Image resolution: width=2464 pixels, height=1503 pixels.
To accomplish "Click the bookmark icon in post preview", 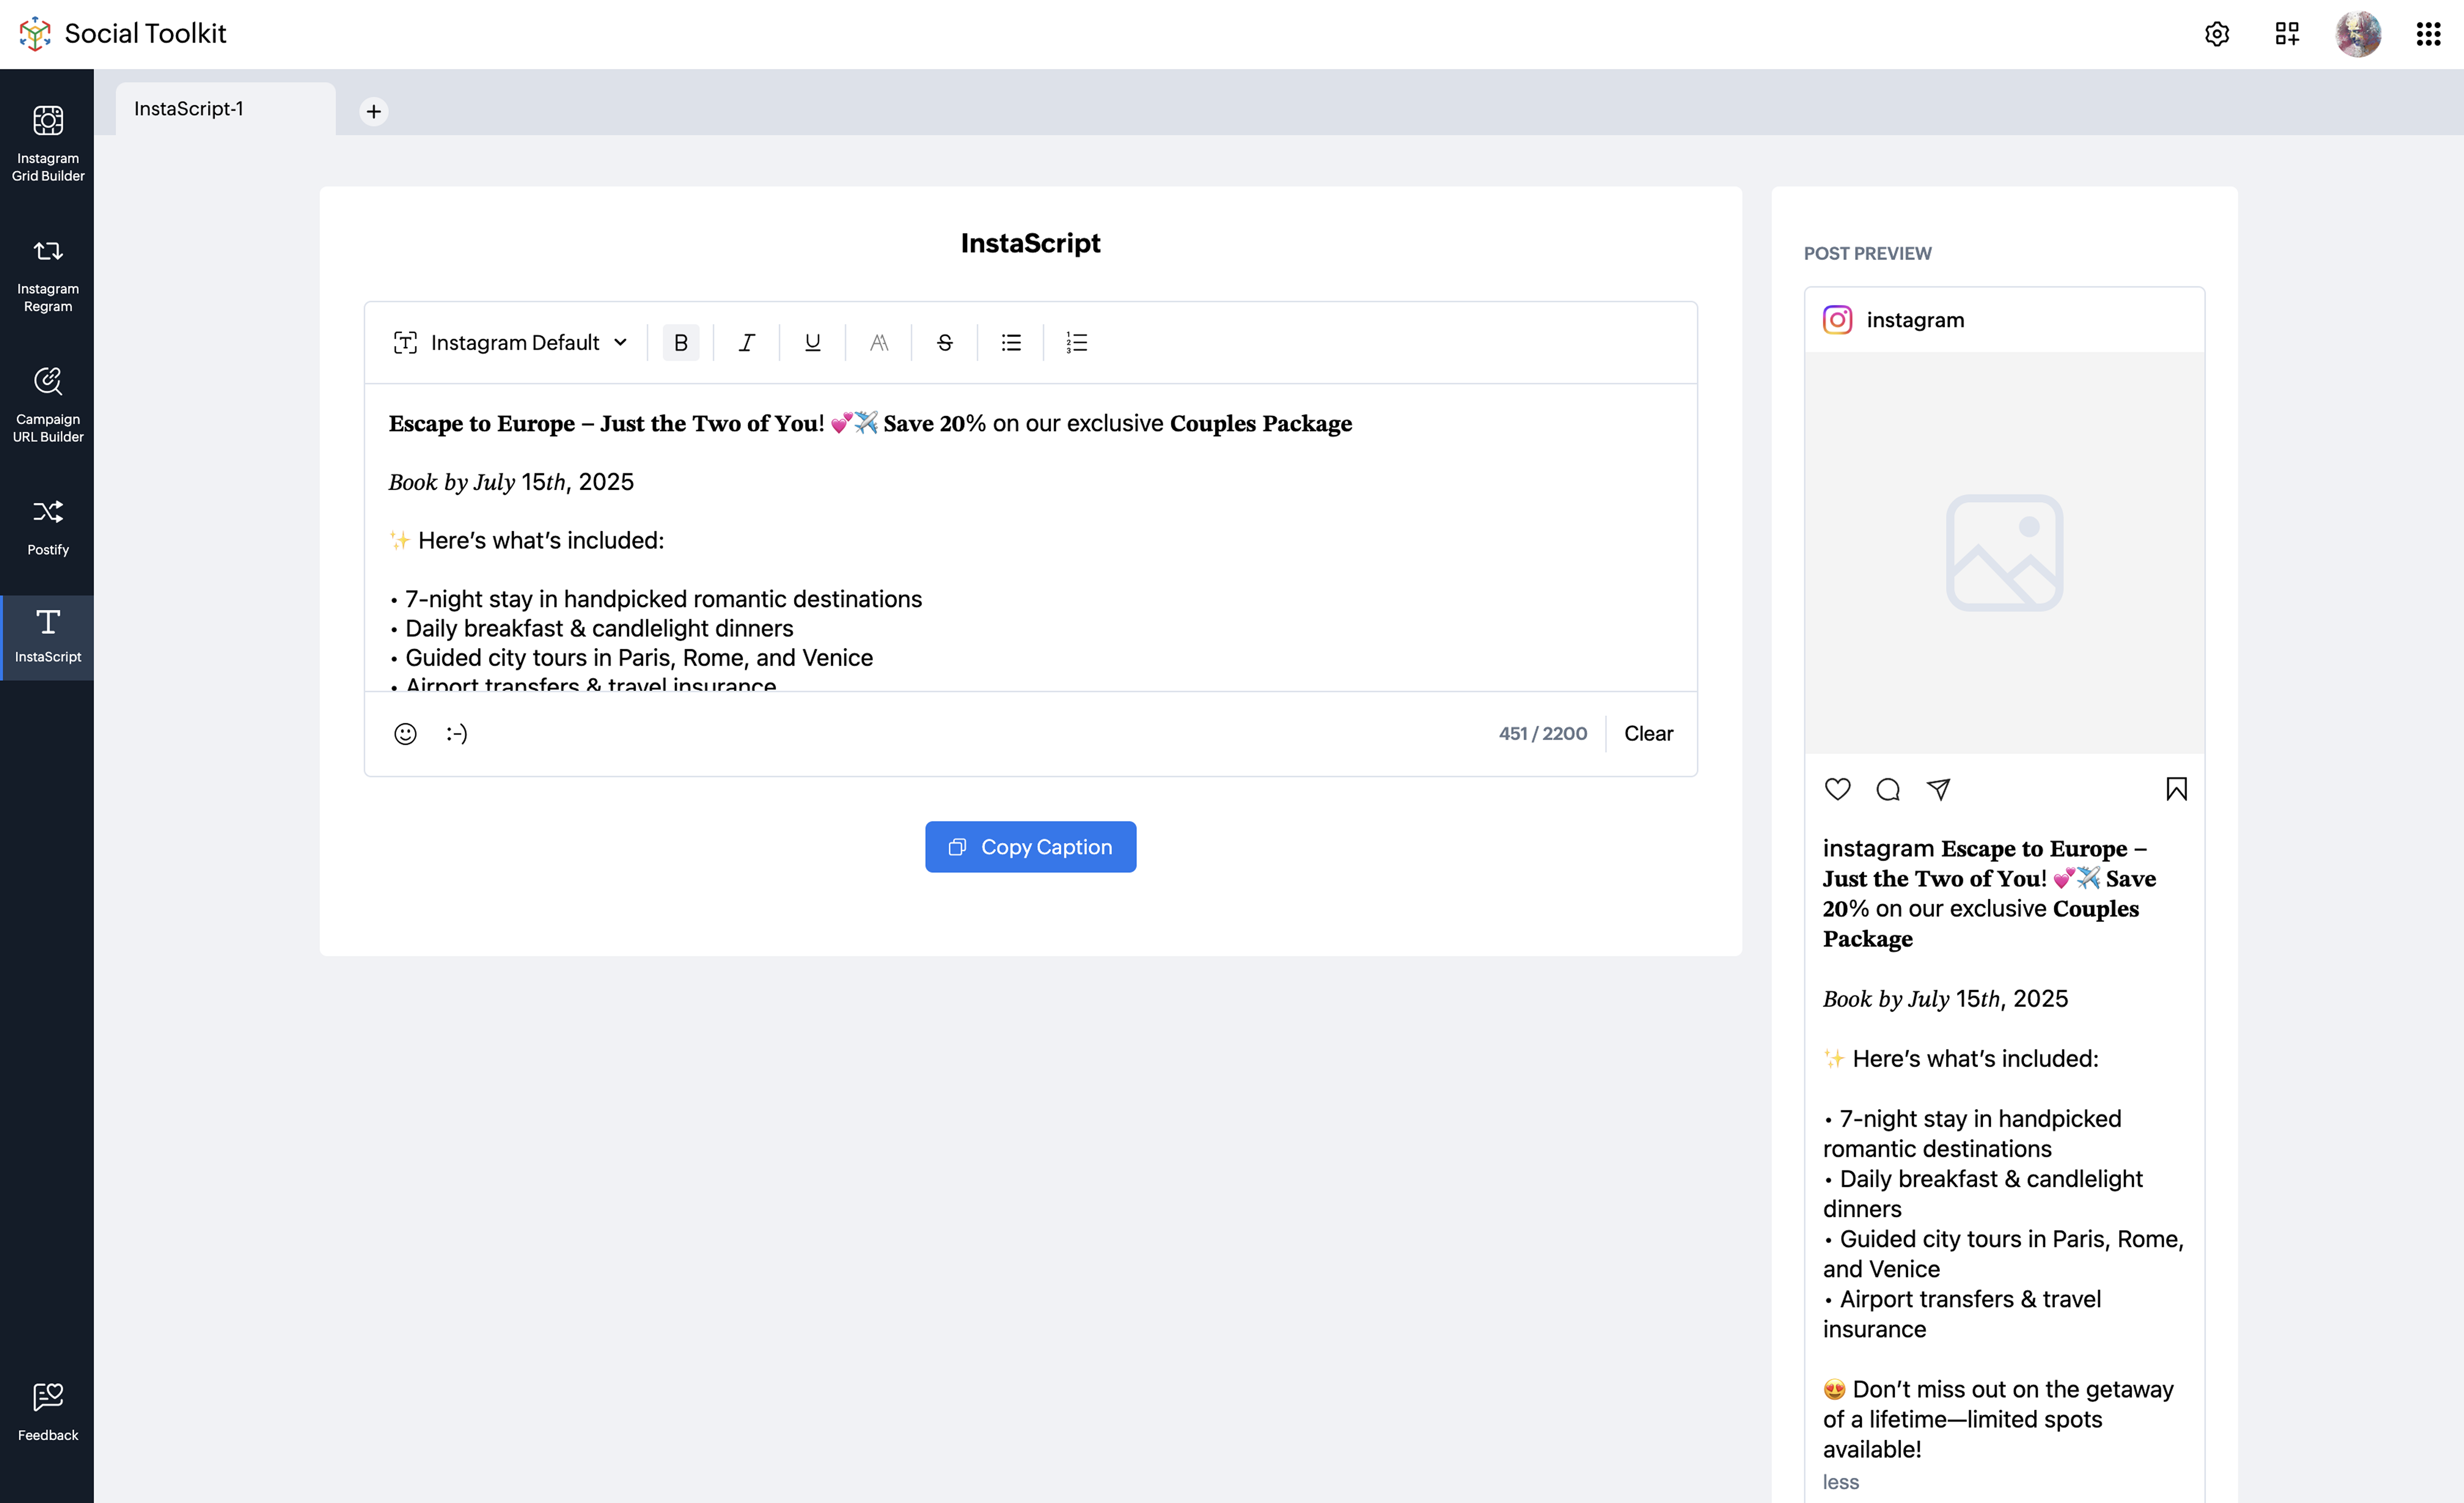I will 2176,789.
